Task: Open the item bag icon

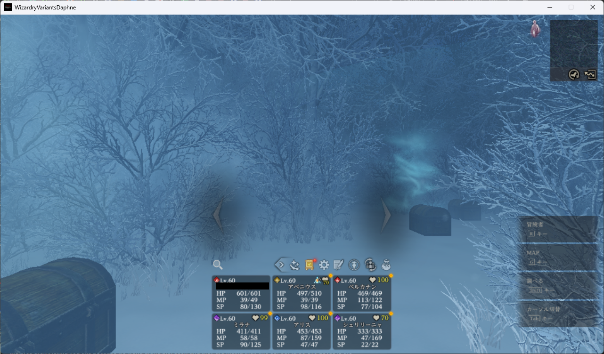Action: pos(386,265)
